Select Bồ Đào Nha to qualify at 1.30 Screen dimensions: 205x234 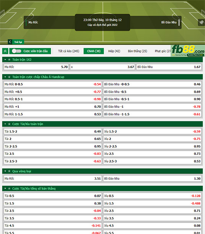152,179
